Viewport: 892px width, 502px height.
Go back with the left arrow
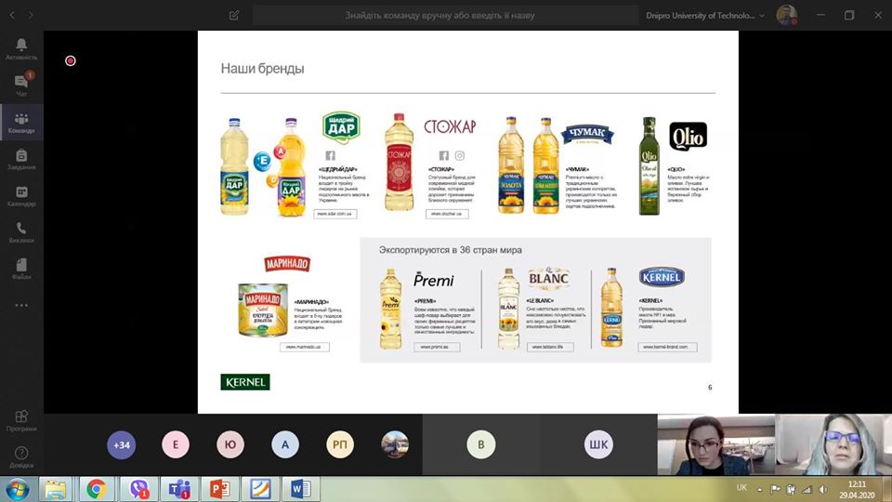pyautogui.click(x=12, y=16)
